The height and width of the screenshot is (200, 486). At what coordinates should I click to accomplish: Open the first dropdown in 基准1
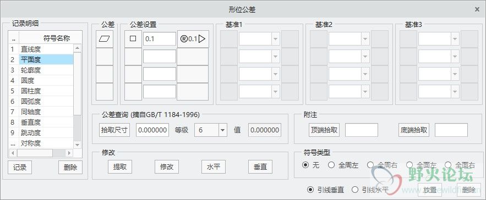pos(276,39)
